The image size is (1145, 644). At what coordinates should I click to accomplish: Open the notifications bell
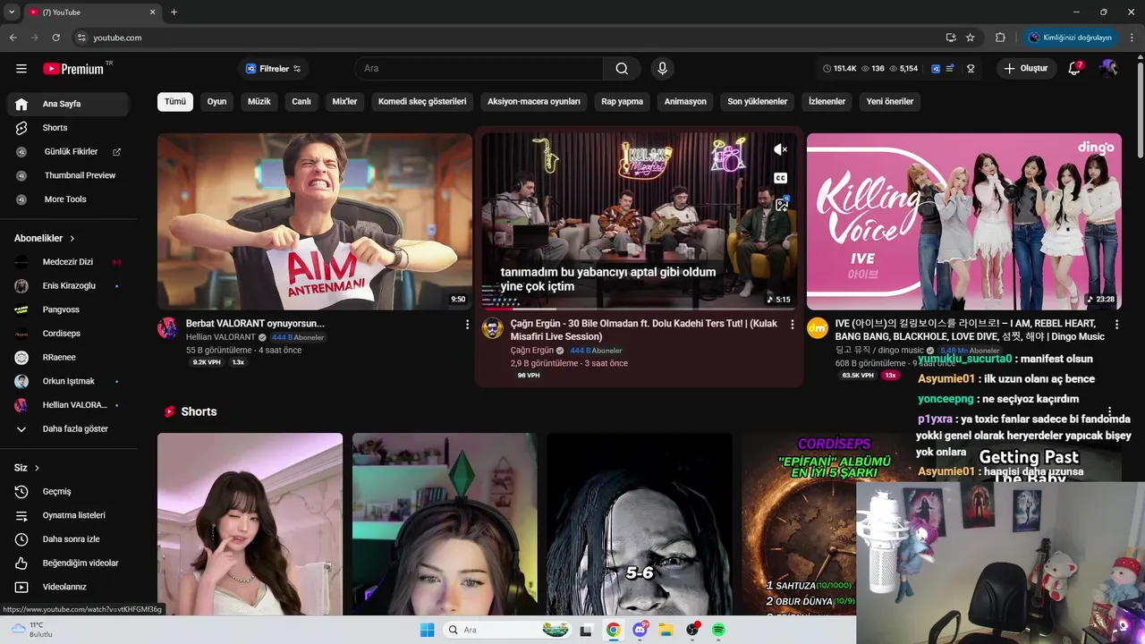(1075, 69)
